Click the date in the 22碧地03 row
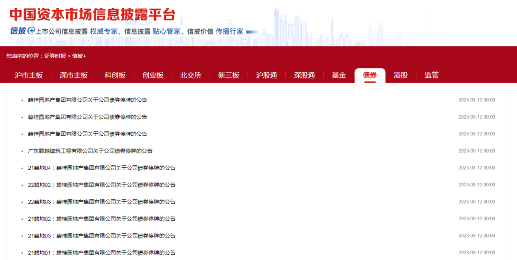 (x=477, y=202)
